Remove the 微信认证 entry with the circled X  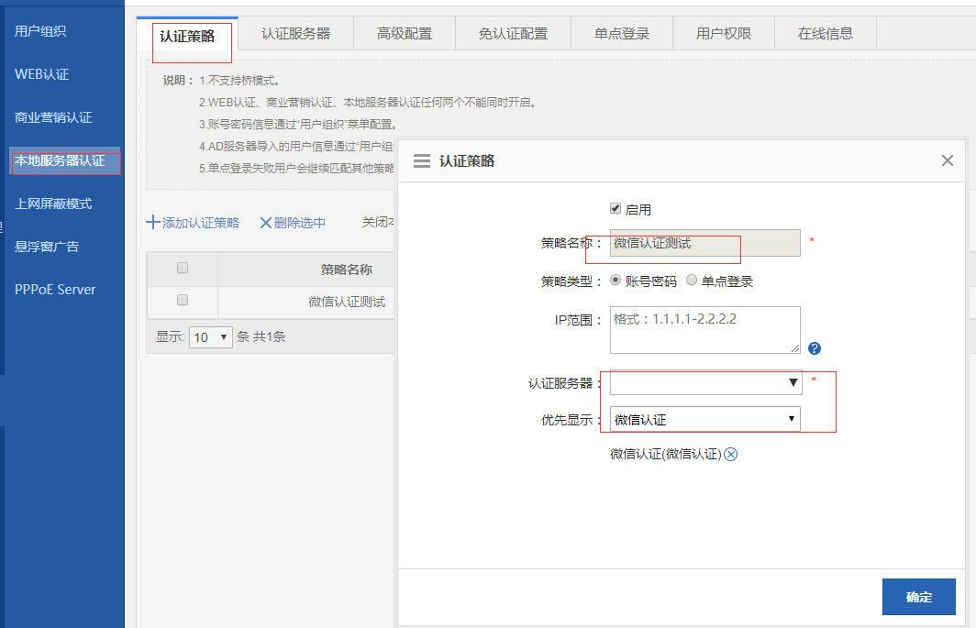pyautogui.click(x=731, y=454)
